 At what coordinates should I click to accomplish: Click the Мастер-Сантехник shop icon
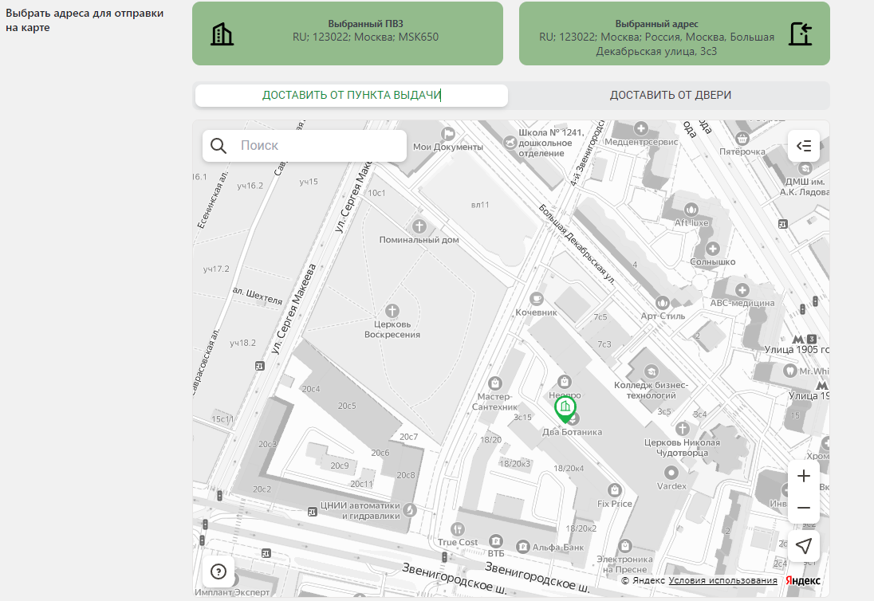tap(494, 383)
